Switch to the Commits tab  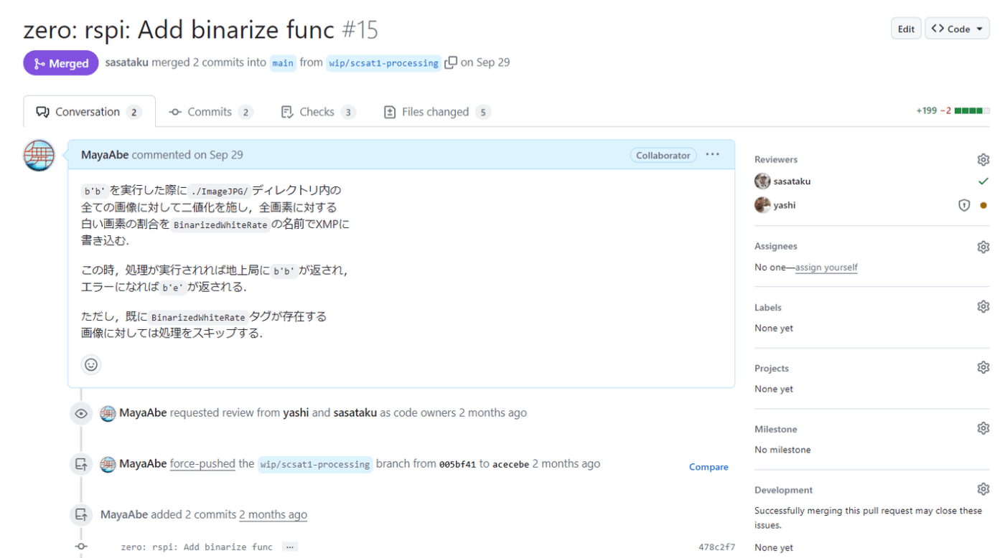[211, 112]
